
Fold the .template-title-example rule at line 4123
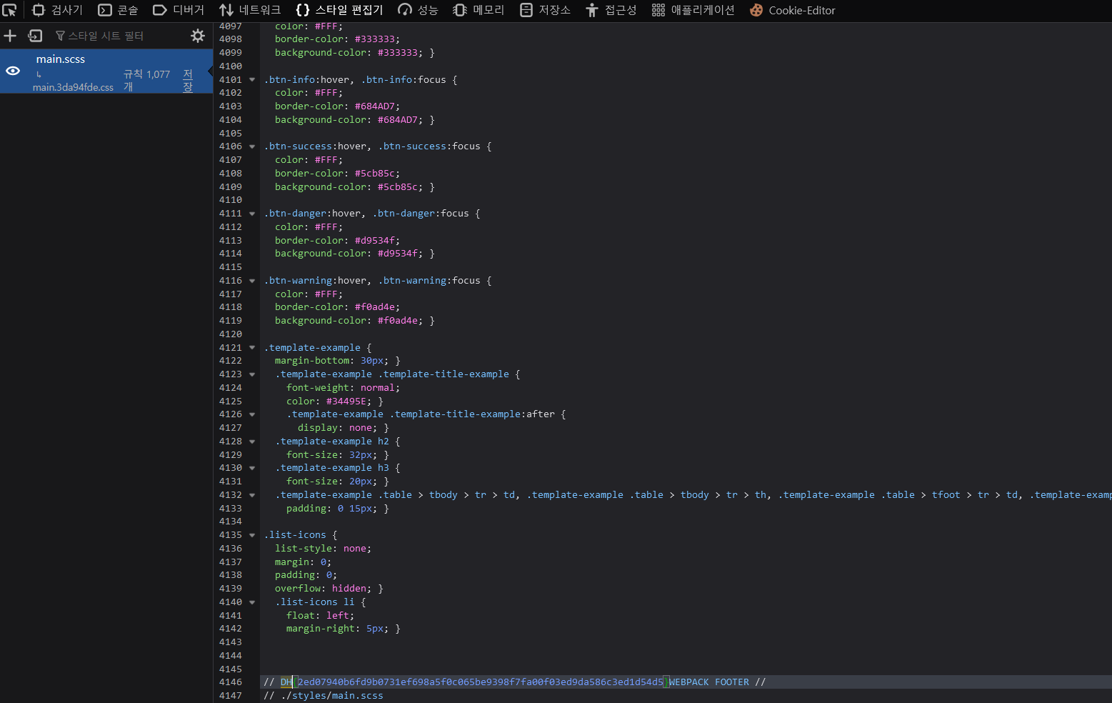(x=252, y=374)
